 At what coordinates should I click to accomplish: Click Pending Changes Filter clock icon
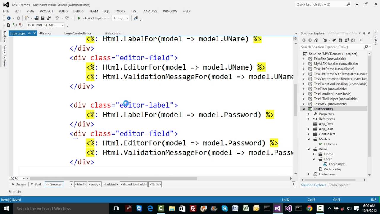point(325,40)
